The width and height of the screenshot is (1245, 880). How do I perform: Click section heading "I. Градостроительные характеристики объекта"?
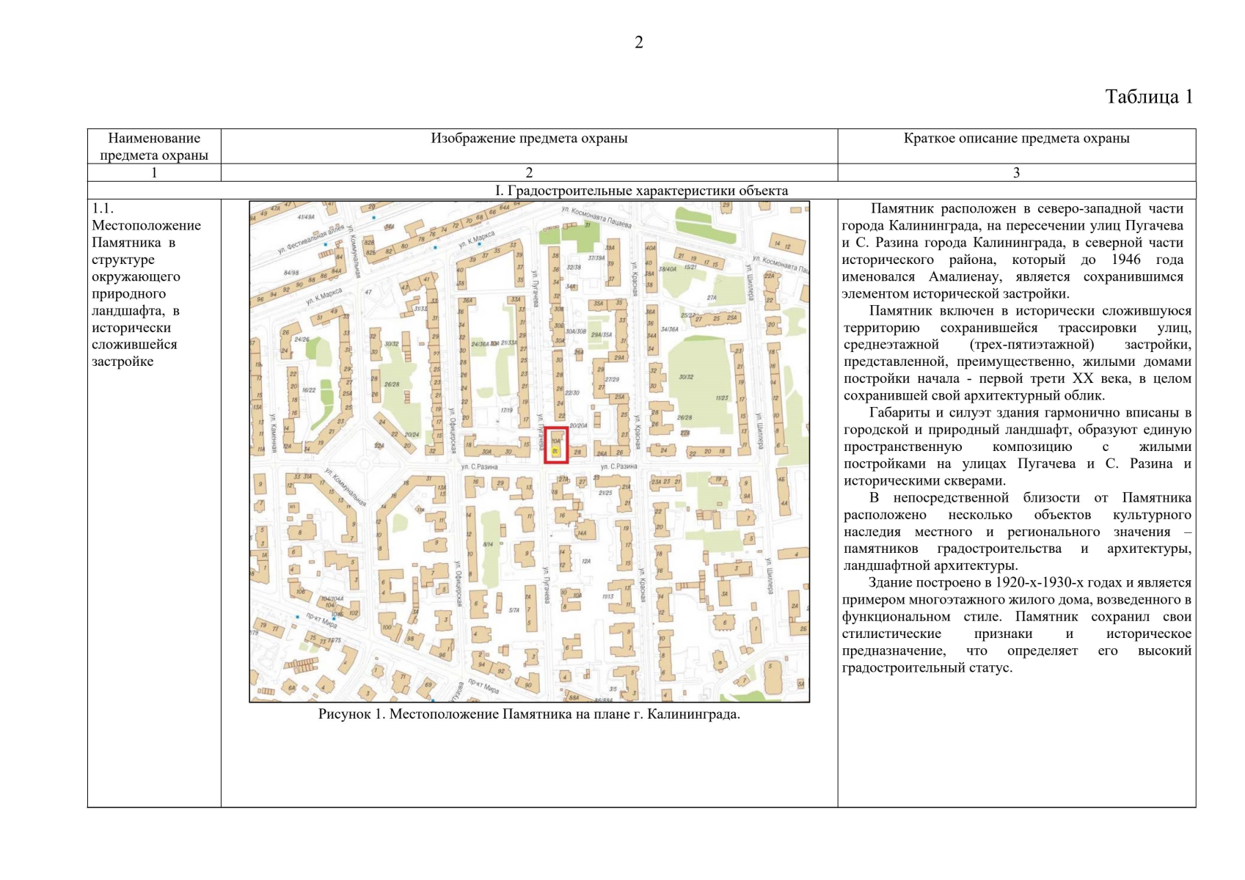641,191
